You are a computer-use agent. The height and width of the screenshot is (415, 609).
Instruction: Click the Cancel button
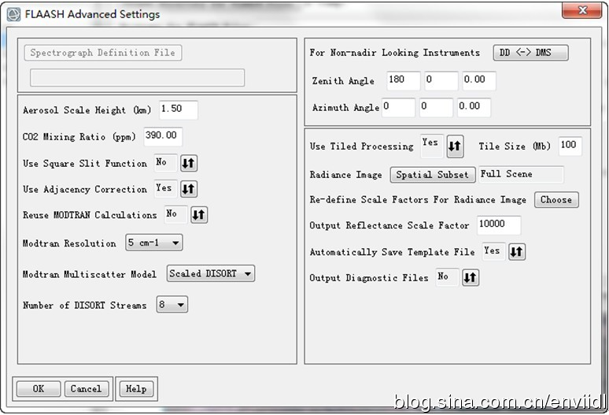point(86,388)
